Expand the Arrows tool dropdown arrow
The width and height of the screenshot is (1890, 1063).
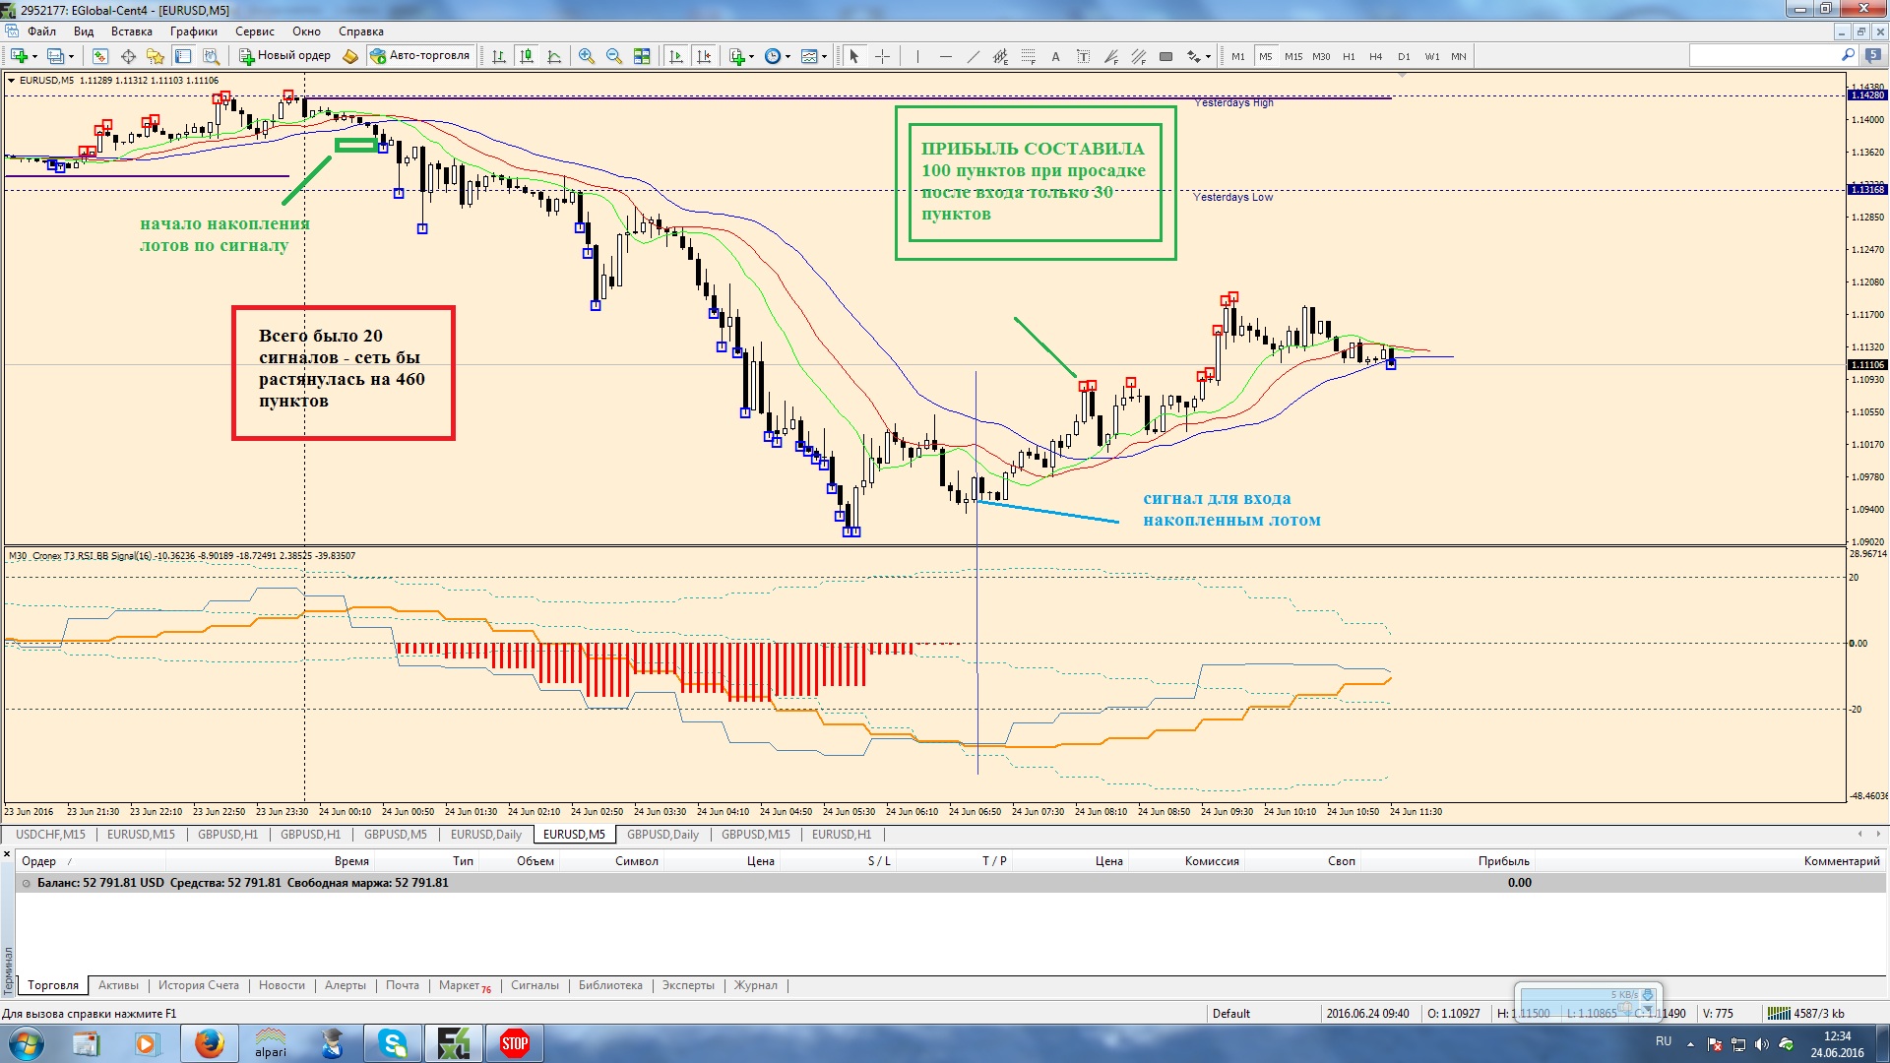click(1208, 56)
